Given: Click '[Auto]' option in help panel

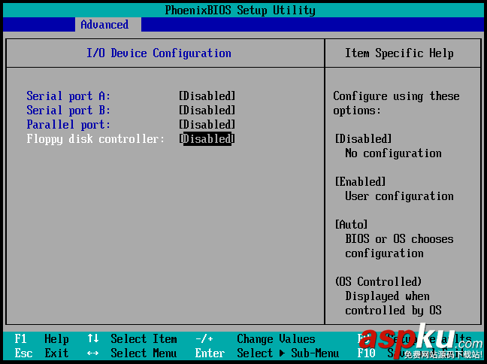Looking at the screenshot, I should pyautogui.click(x=351, y=224).
